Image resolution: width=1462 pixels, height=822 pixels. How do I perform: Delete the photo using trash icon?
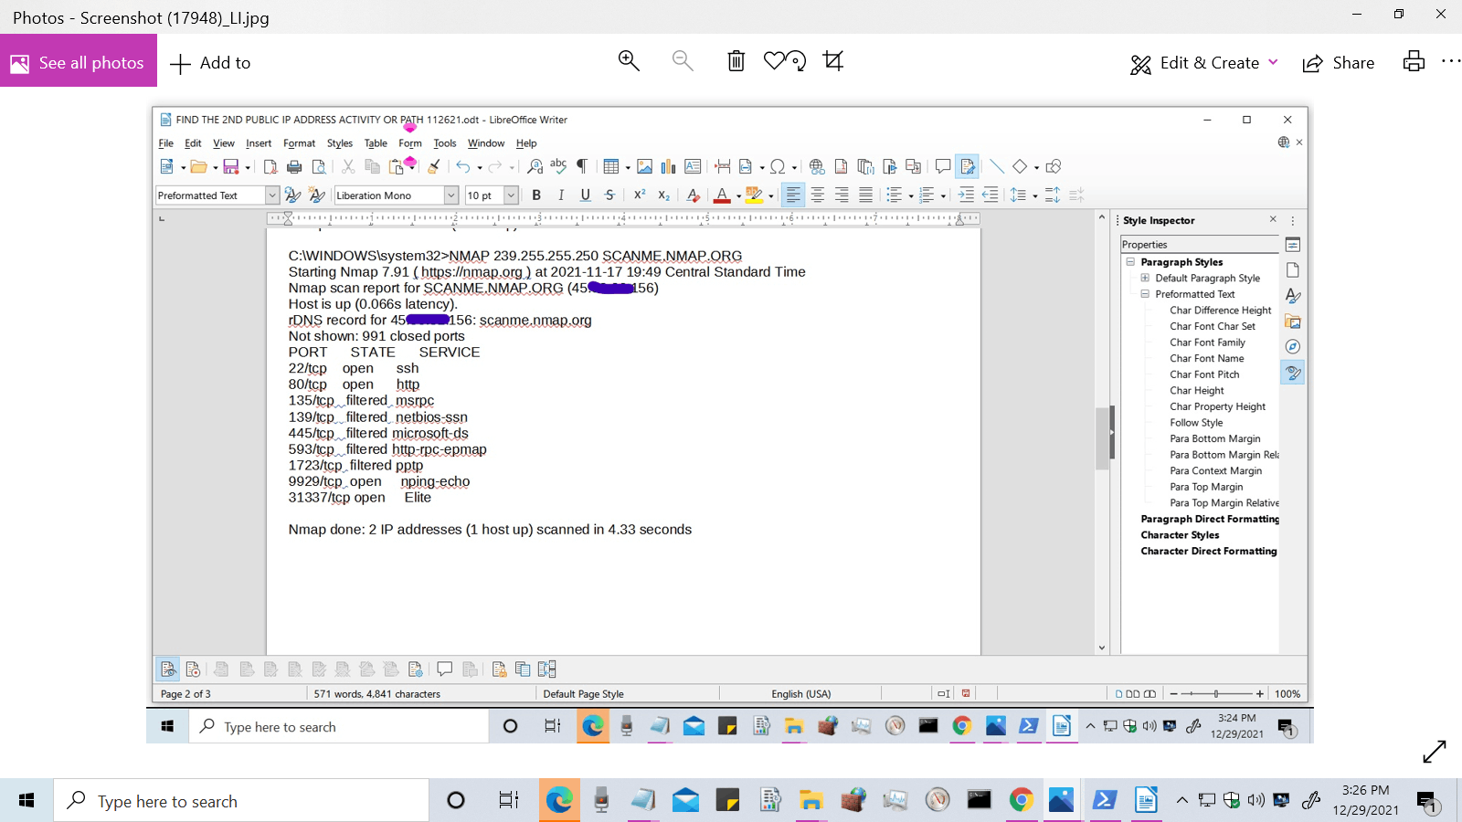coord(736,61)
